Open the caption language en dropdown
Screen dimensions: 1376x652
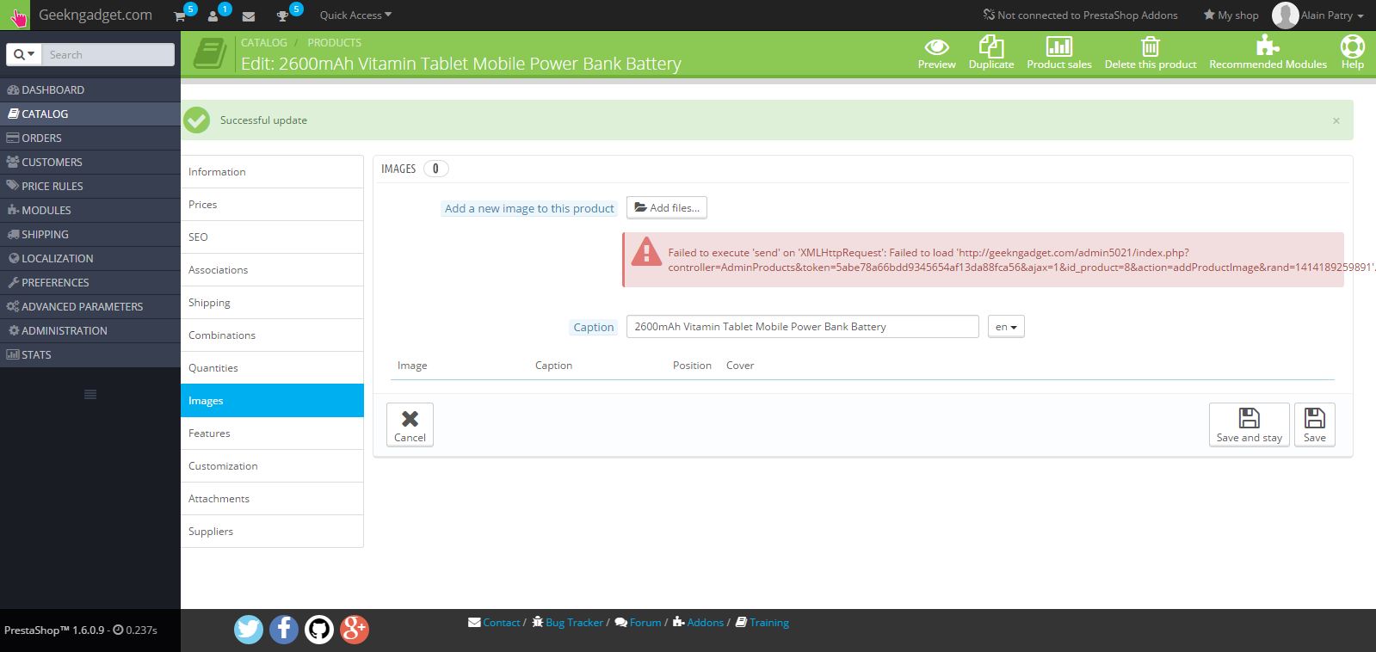pos(1006,327)
